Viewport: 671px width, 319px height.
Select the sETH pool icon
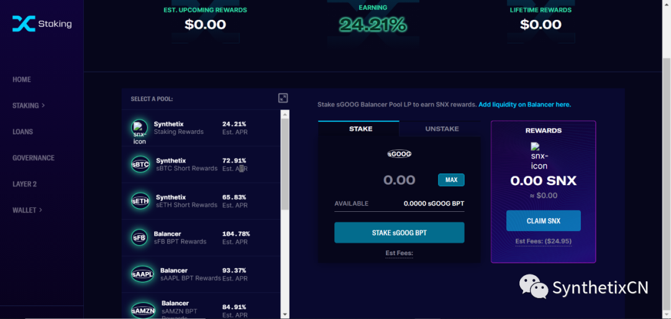tap(140, 201)
